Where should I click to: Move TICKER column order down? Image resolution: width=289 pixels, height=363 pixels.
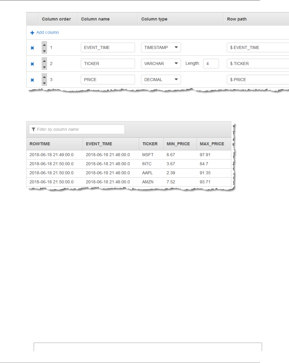[44, 67]
